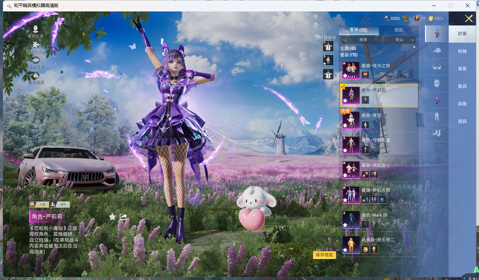Open the 热力档案 flame icon
The image size is (479, 280).
35,76
